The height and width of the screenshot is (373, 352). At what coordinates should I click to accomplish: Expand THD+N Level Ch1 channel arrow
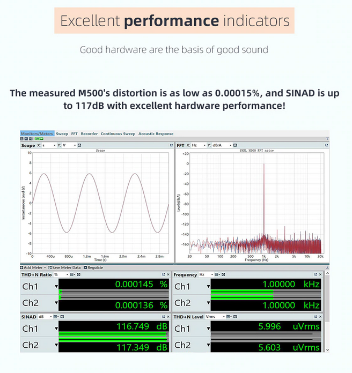tap(208, 329)
